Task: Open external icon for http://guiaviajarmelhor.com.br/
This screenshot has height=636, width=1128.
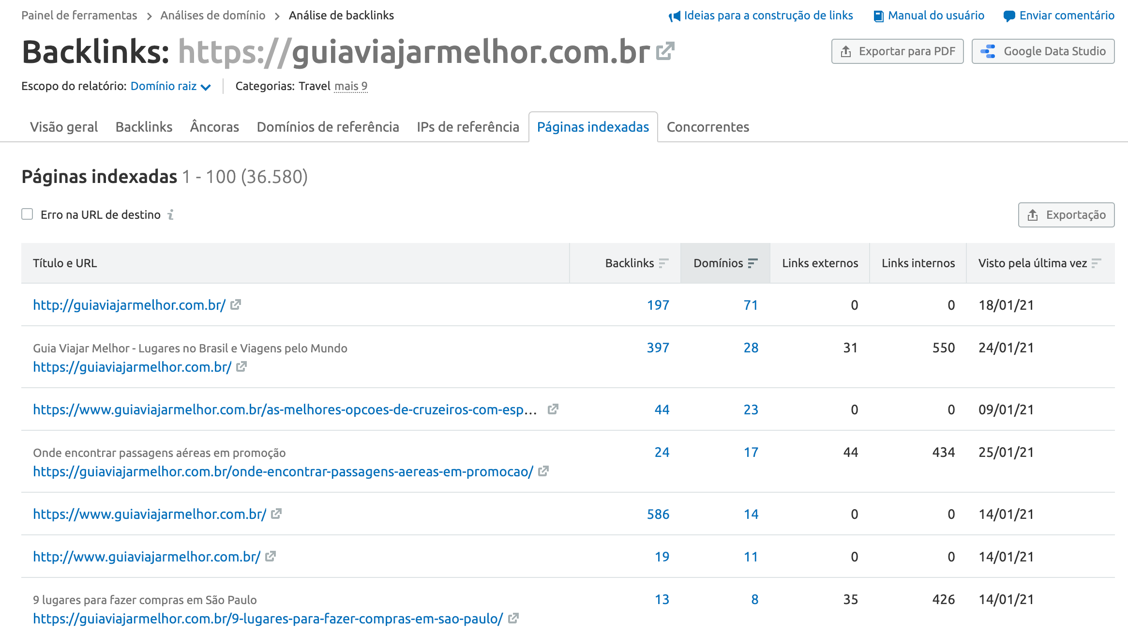Action: coord(236,304)
